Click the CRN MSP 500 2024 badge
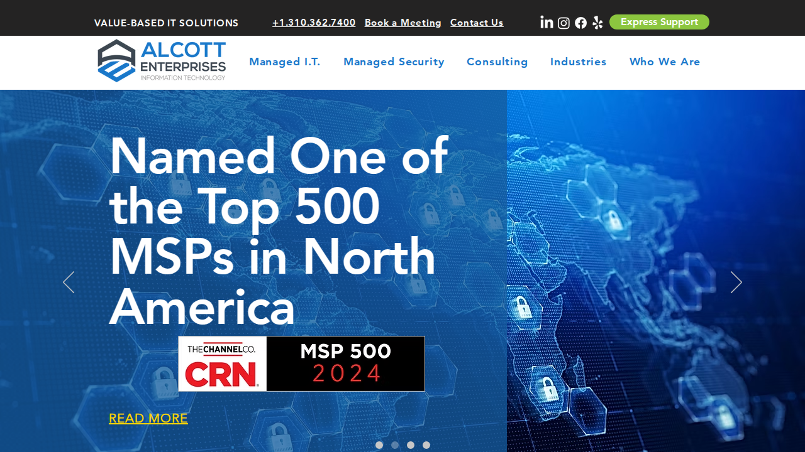This screenshot has height=452, width=805. point(301,363)
